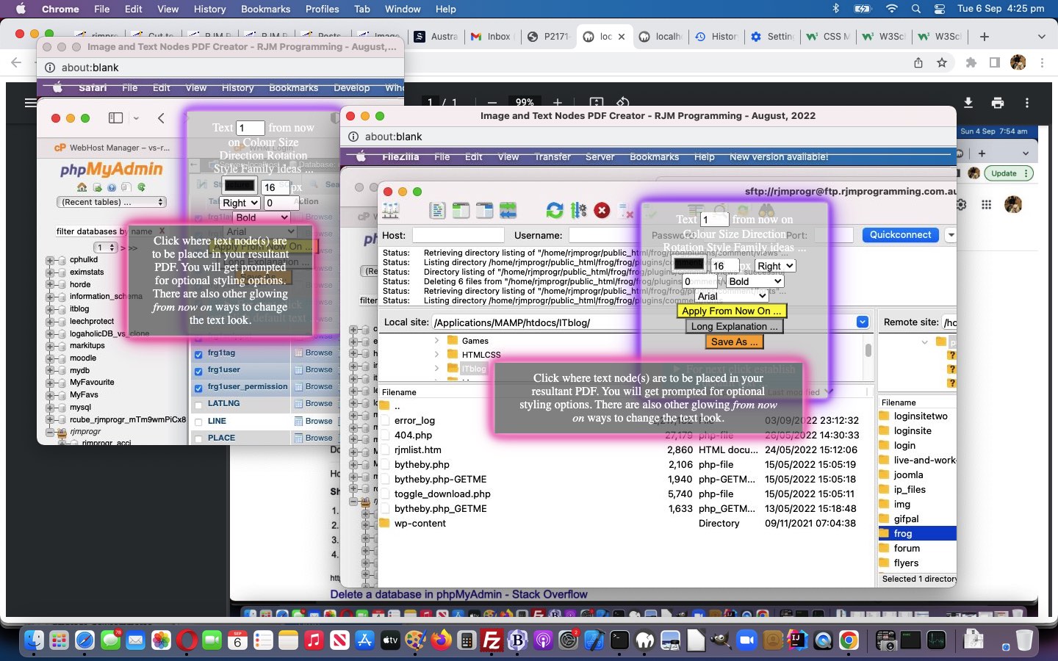This screenshot has height=661, width=1058.
Task: Bookmark this page with star icon
Action: pos(942,63)
